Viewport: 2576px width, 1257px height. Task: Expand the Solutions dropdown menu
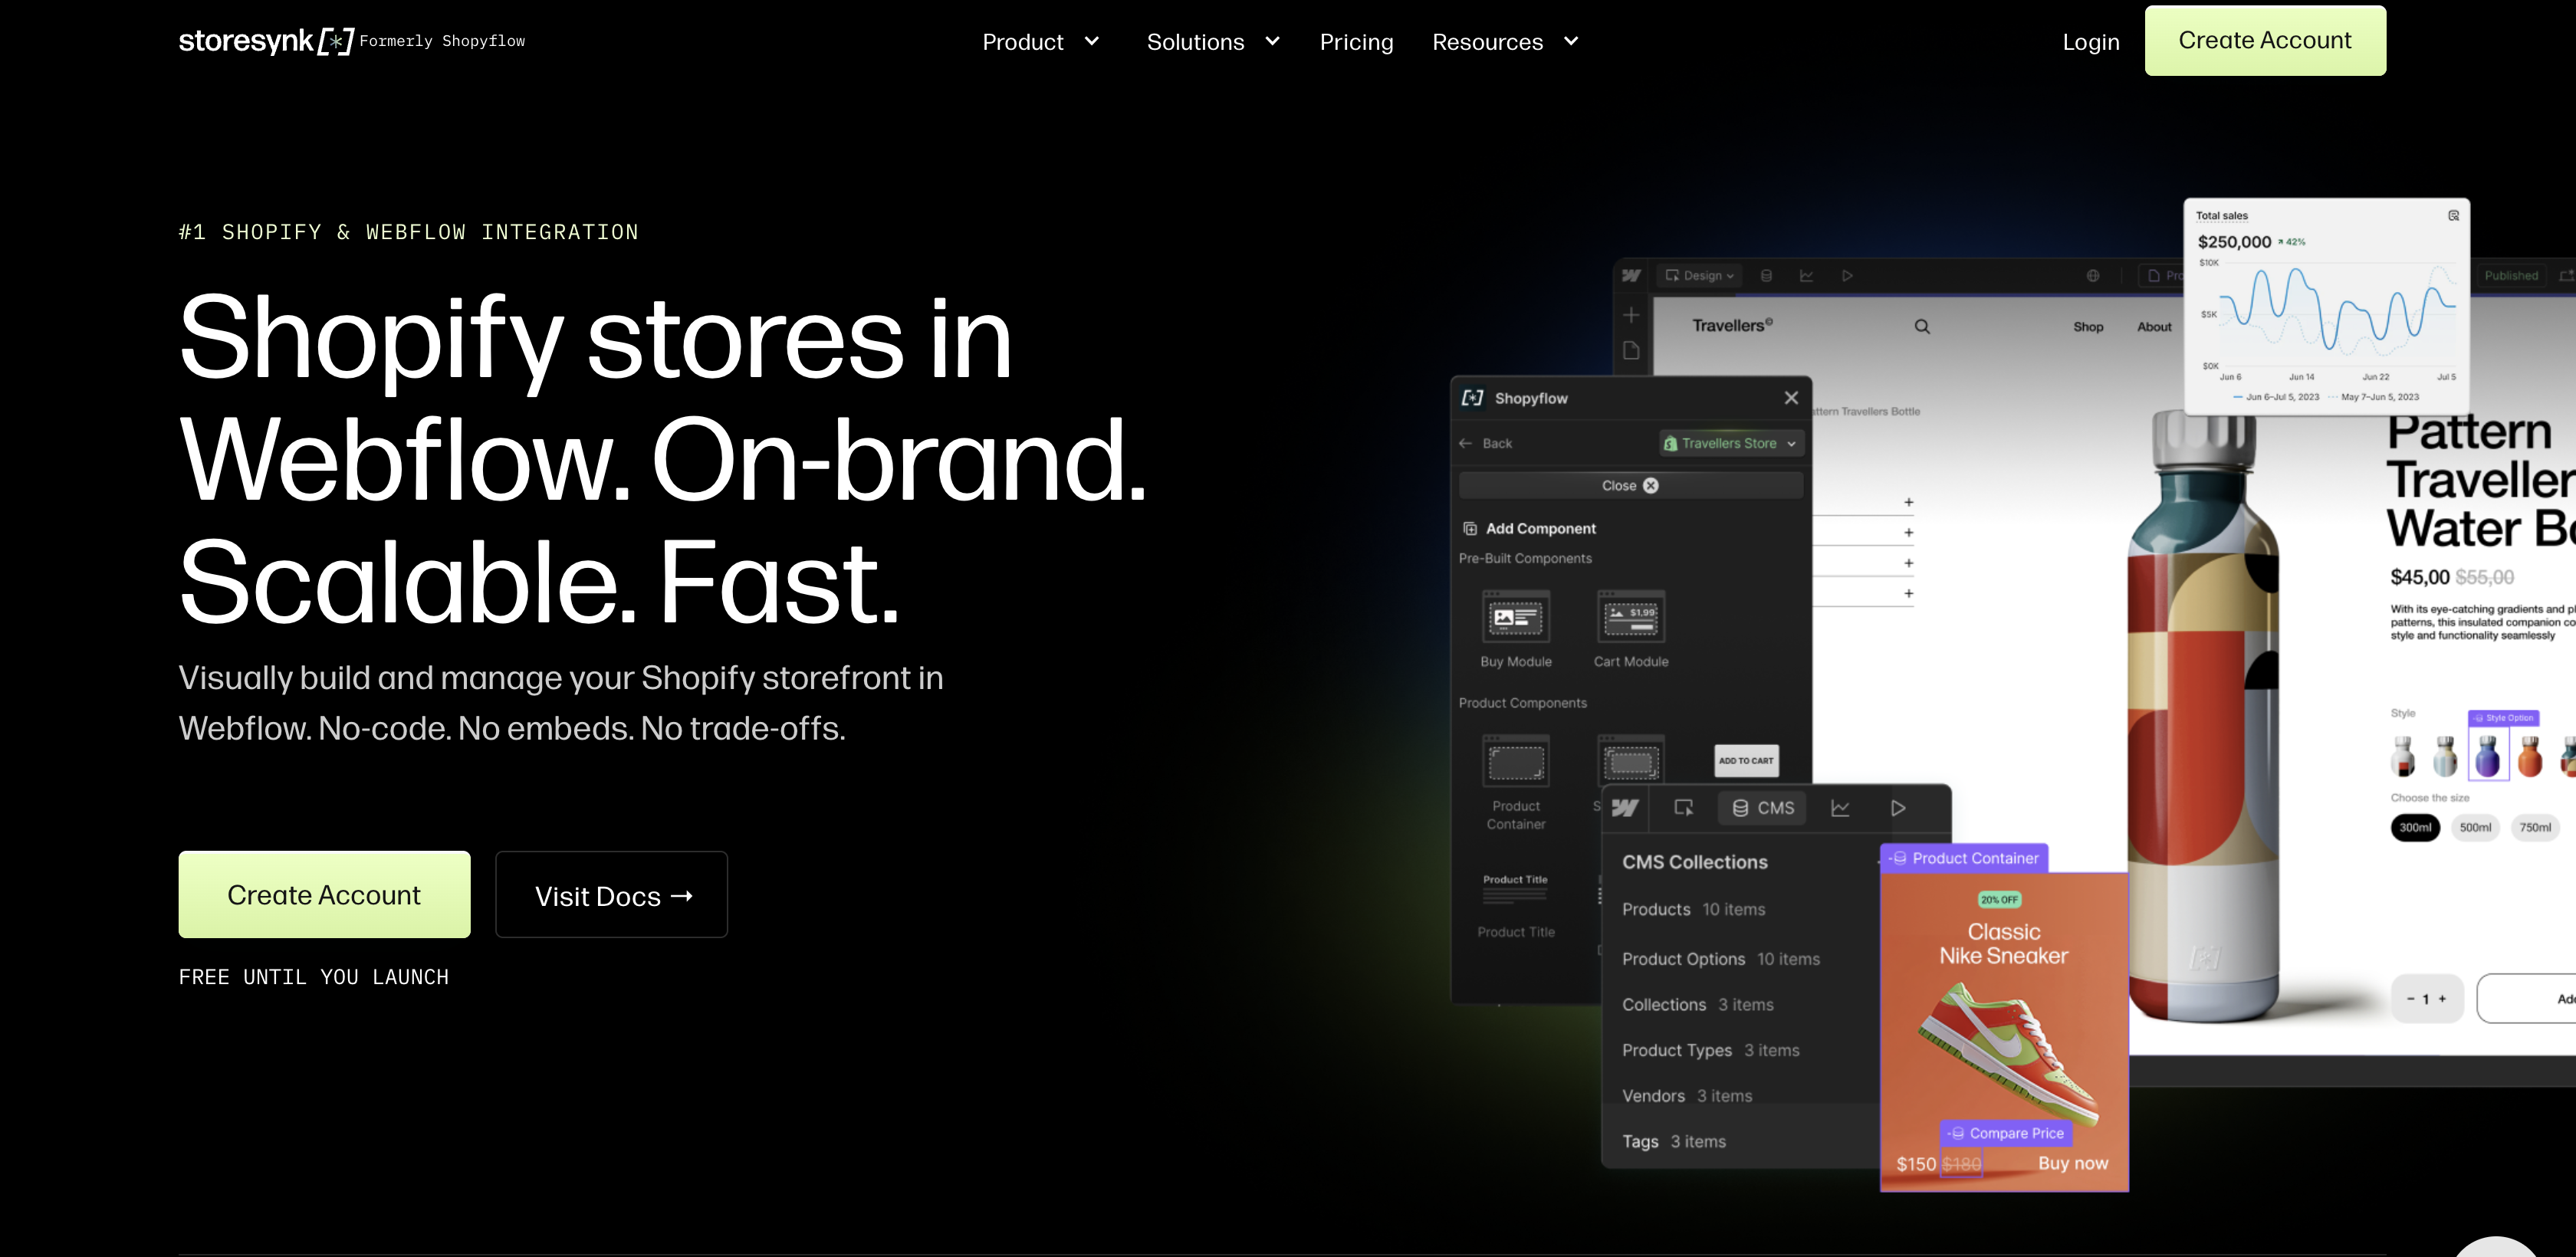1213,42
